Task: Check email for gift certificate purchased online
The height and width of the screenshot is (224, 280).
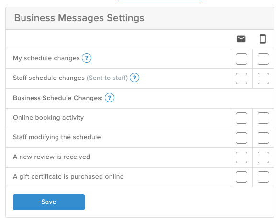Action: (242, 177)
